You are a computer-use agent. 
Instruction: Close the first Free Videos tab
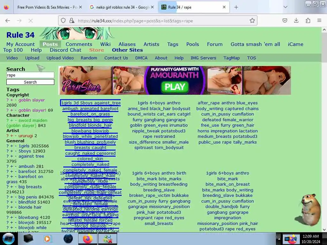80,7
